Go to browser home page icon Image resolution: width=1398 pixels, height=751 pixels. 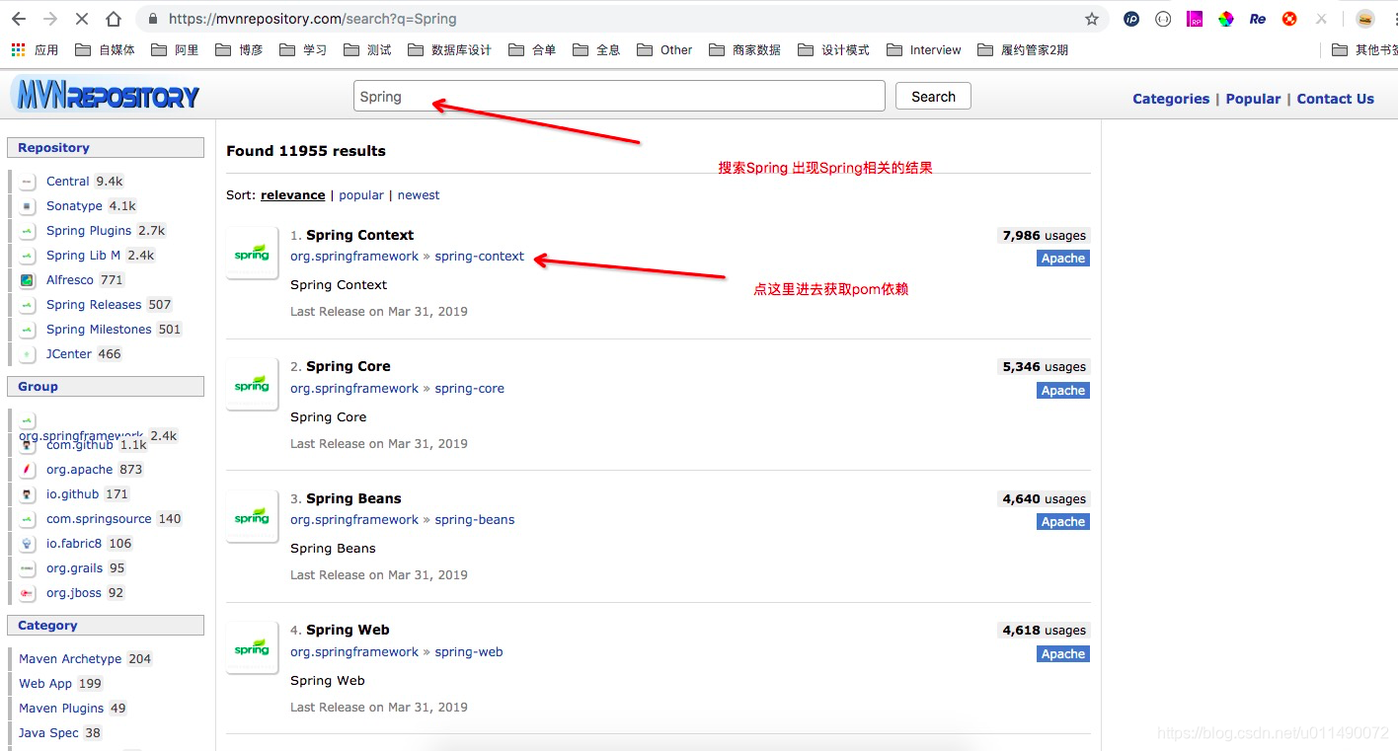pos(114,19)
